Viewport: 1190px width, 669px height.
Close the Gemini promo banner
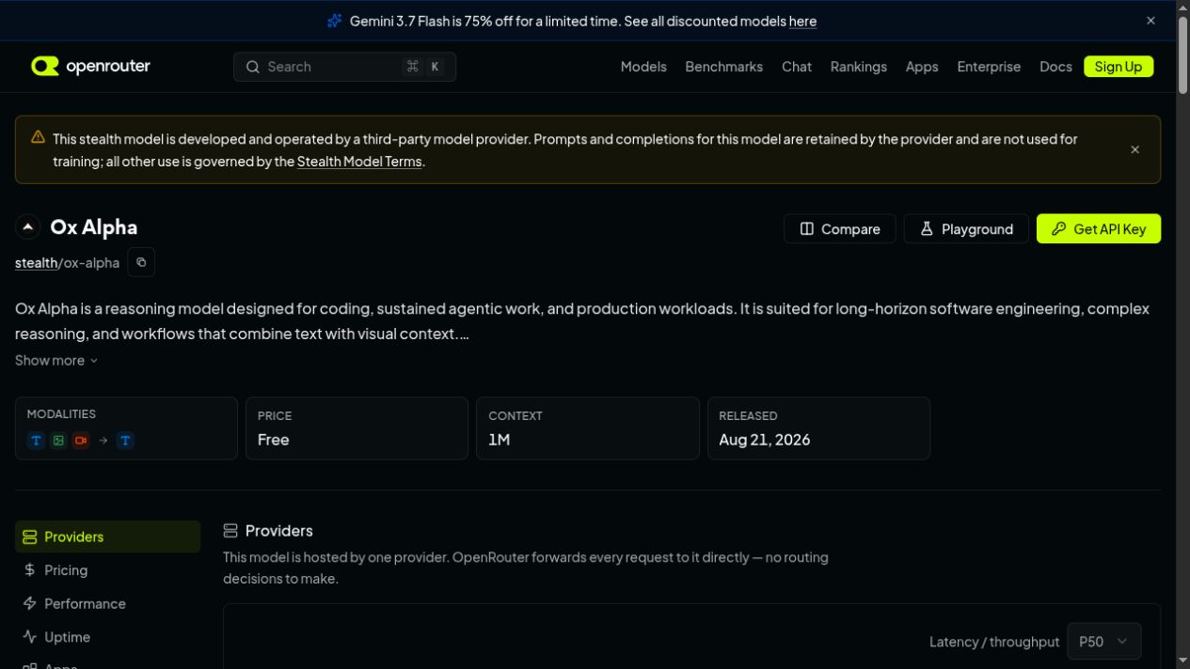tap(1150, 21)
